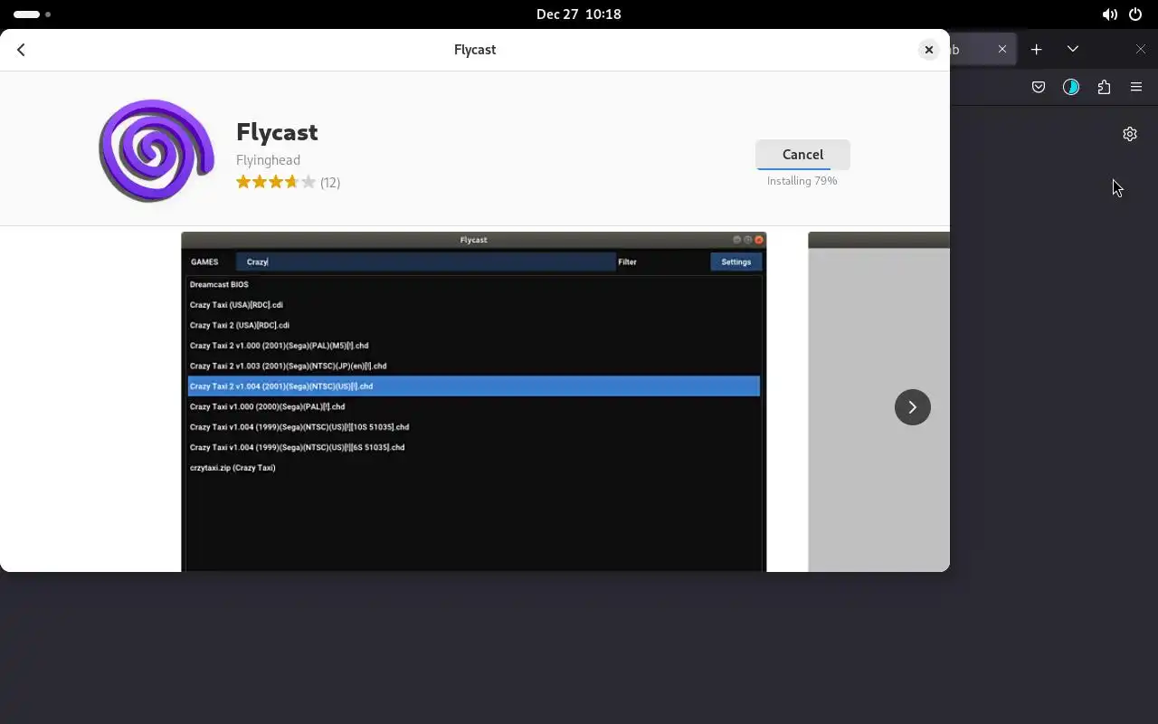This screenshot has height=724, width=1158.
Task: Open the browser page settings gear
Action: (1130, 134)
